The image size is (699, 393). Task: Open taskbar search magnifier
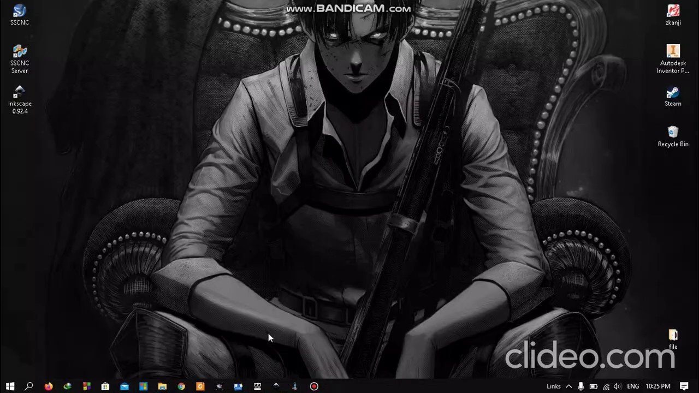tap(29, 386)
